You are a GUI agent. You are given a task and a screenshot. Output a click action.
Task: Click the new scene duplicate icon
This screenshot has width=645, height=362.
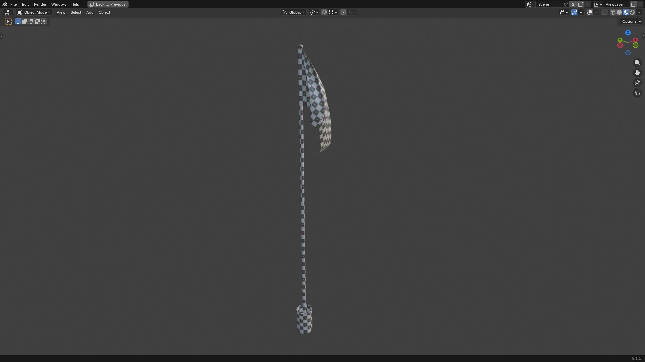click(x=581, y=4)
